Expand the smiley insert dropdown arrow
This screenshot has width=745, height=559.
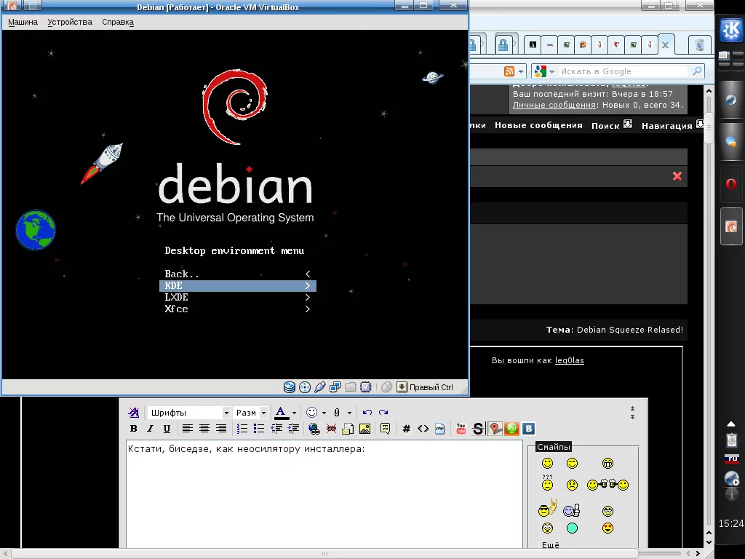pyautogui.click(x=323, y=413)
